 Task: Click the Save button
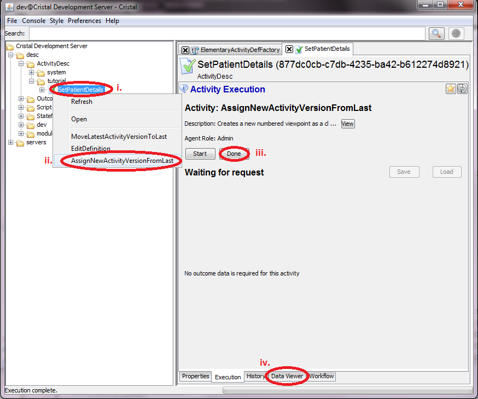(x=404, y=172)
